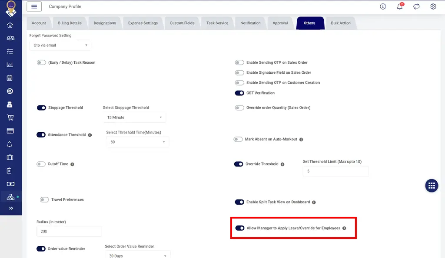Turn off Allow Manager to Apply Leave/Override
Image resolution: width=445 pixels, height=258 pixels.
point(240,227)
